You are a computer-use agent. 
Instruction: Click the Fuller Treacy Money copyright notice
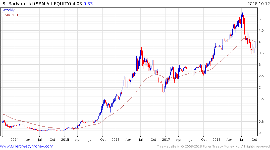point(213,146)
